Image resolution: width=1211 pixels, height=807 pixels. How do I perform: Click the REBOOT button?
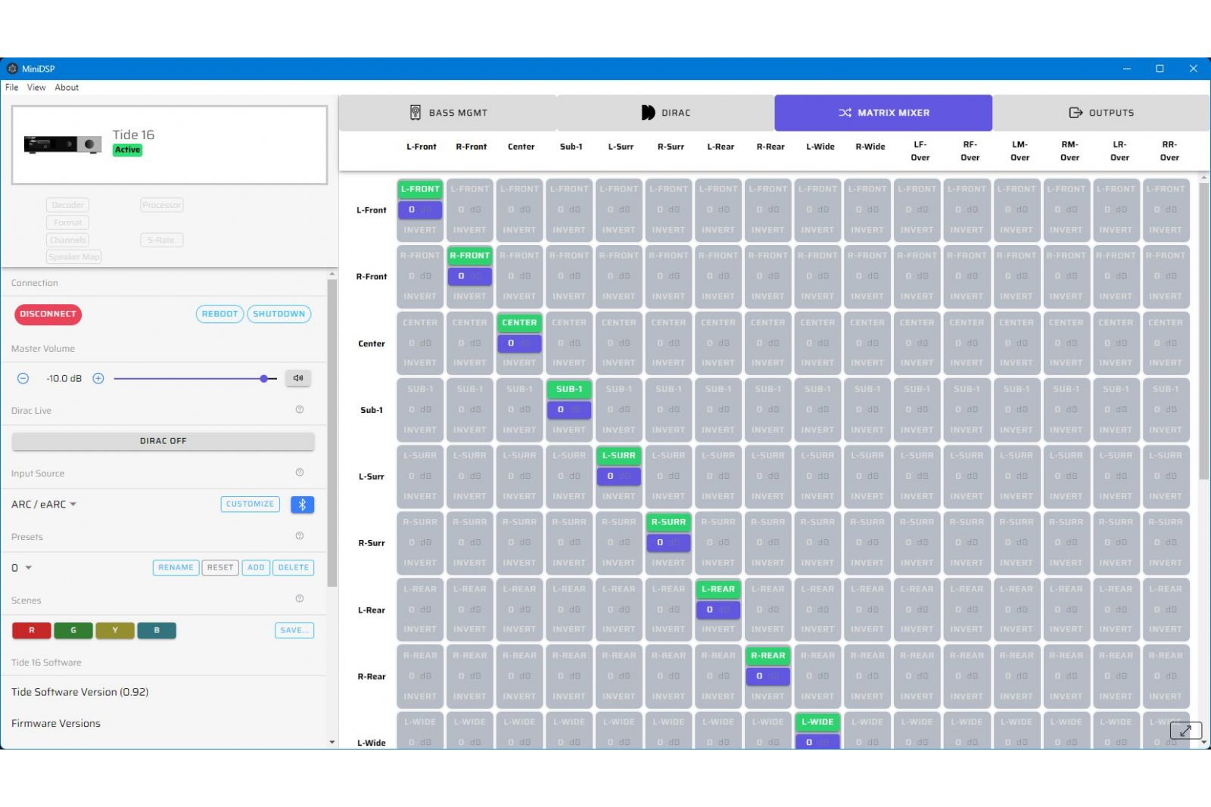(x=220, y=314)
